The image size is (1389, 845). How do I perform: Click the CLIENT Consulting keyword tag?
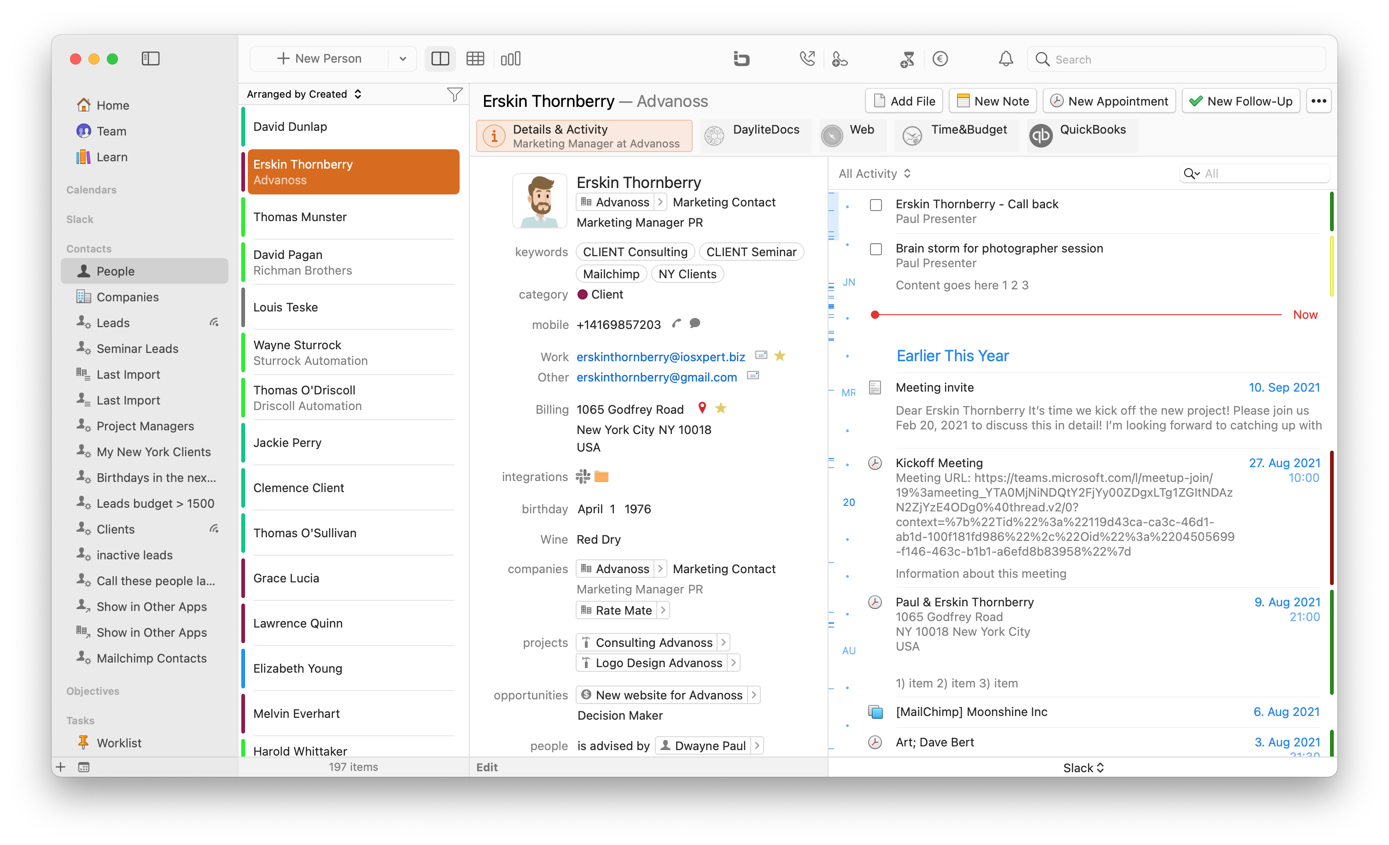tap(635, 252)
